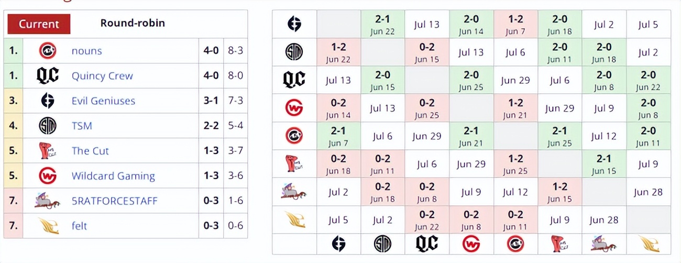
Task: Open the Evil Geniuses team link
Action: [103, 101]
